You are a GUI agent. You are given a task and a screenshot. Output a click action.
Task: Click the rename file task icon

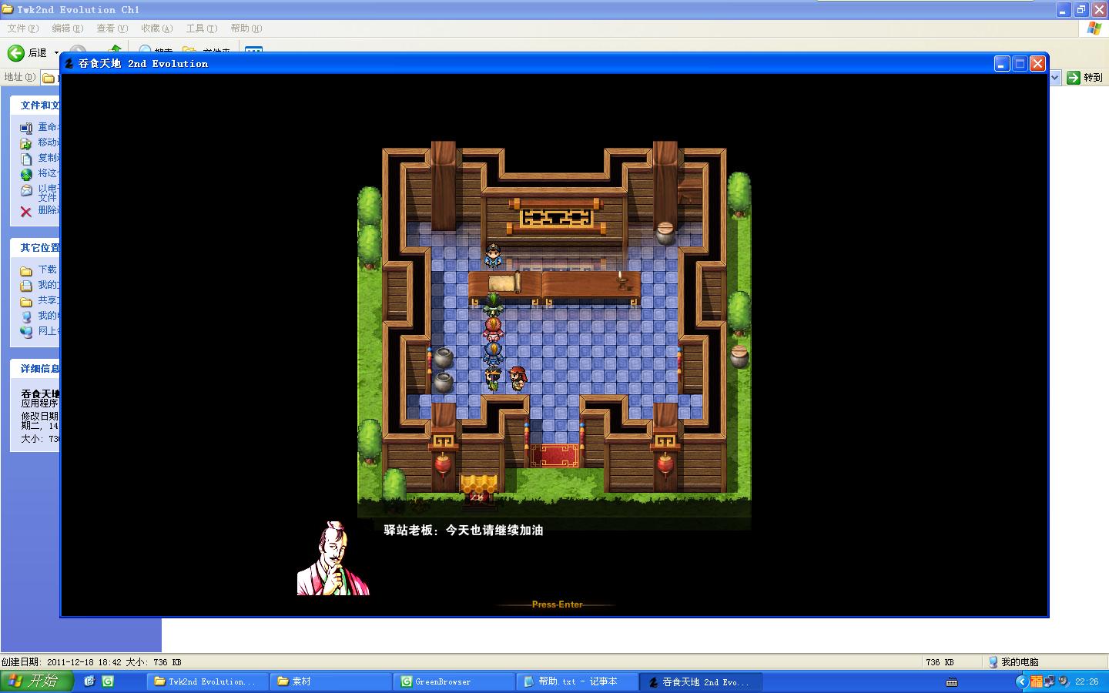pyautogui.click(x=26, y=127)
